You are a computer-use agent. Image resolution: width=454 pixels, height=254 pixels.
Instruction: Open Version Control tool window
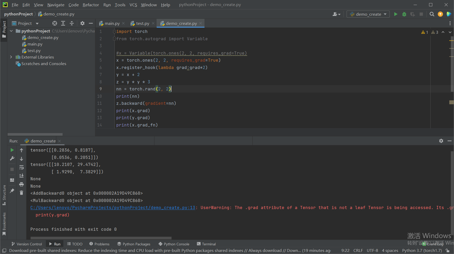click(x=27, y=244)
